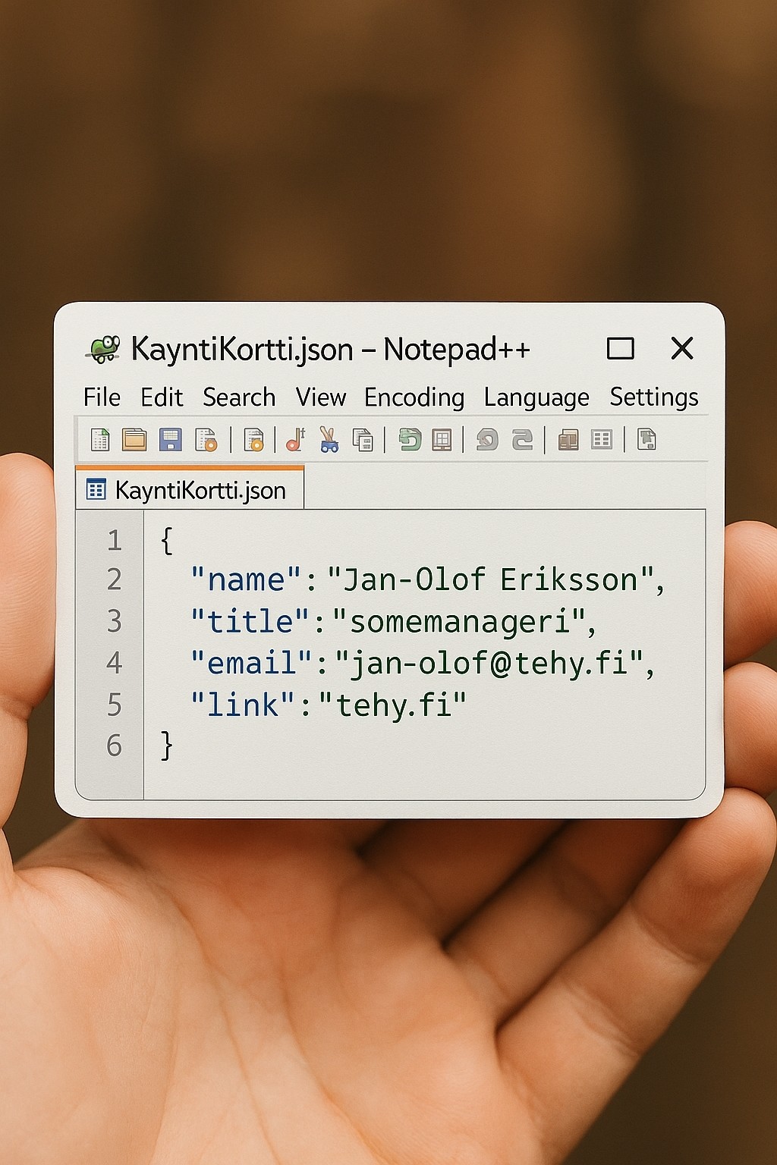777x1165 pixels.
Task: Save file with the blue floppy icon
Action: pos(171,439)
